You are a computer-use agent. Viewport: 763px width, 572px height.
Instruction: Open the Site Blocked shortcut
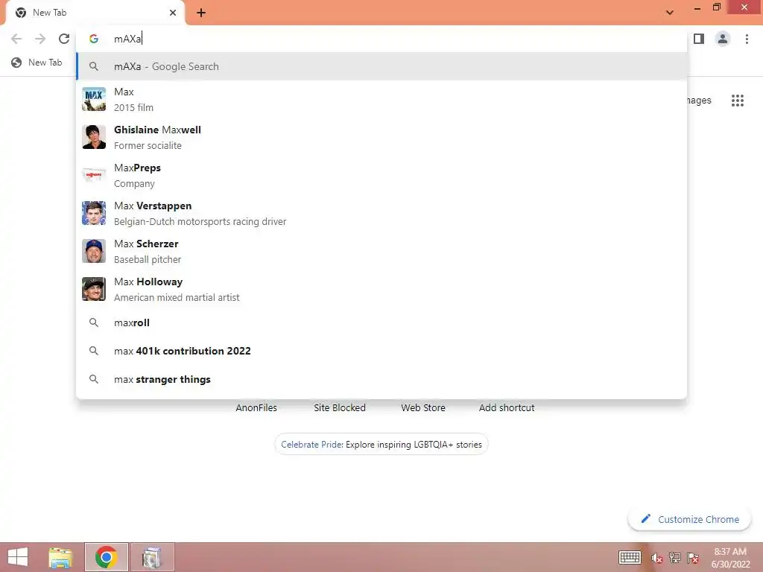click(340, 407)
